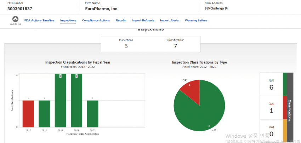Click the vertical Classifications side label
The width and height of the screenshot is (301, 143).
click(x=290, y=110)
